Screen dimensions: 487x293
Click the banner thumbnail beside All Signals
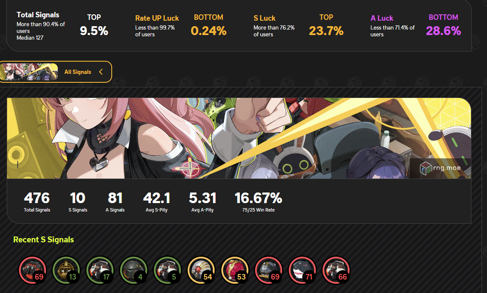(x=29, y=72)
